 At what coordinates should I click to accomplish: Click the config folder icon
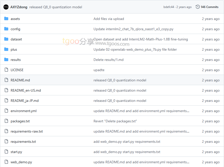[6, 29]
